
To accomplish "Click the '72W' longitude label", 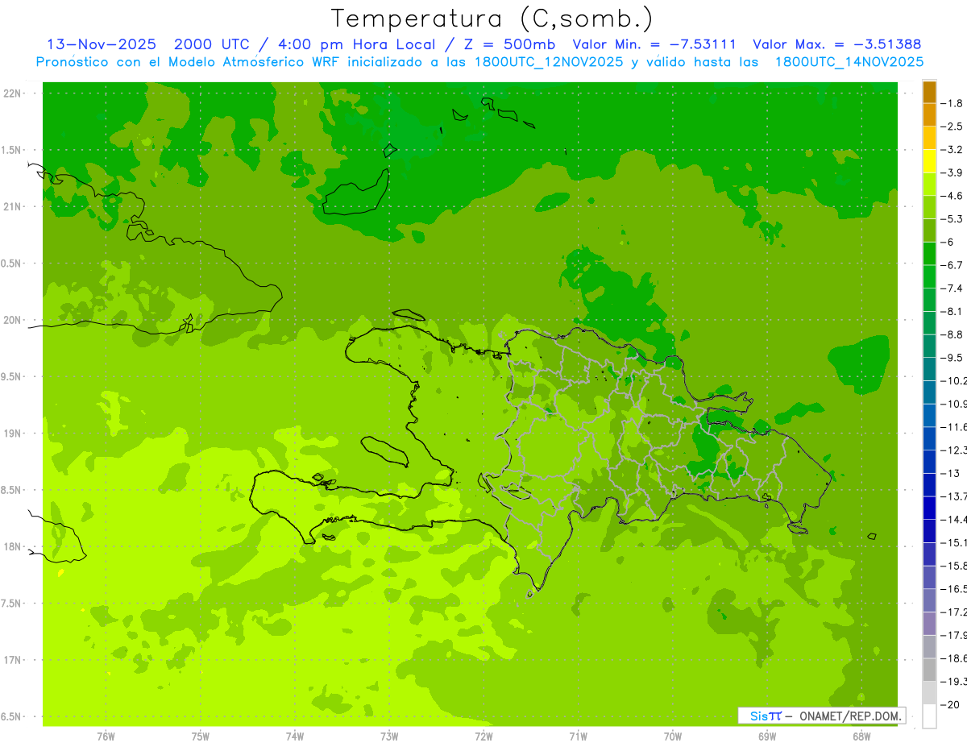I will (483, 737).
